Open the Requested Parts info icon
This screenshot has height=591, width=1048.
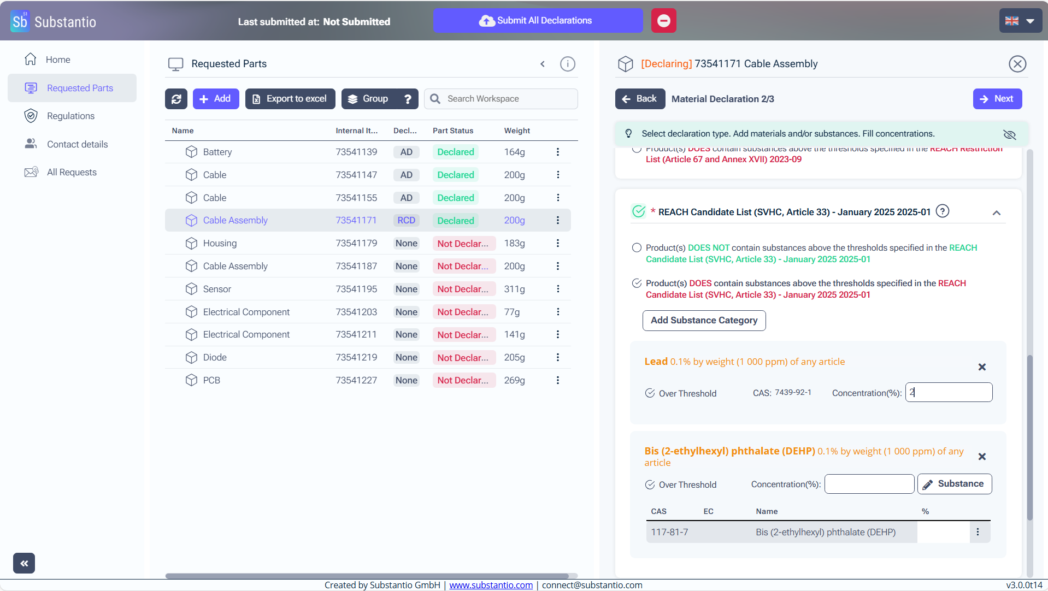pos(567,64)
